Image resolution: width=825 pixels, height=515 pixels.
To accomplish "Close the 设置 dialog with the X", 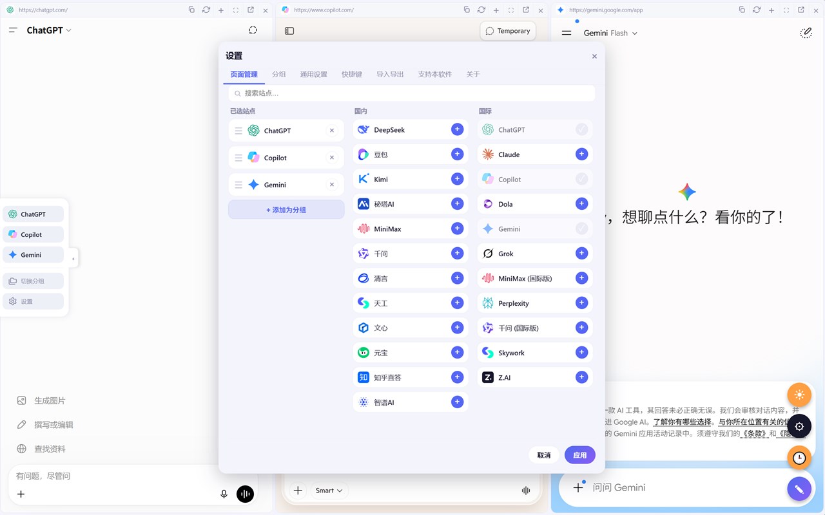I will 594,57.
